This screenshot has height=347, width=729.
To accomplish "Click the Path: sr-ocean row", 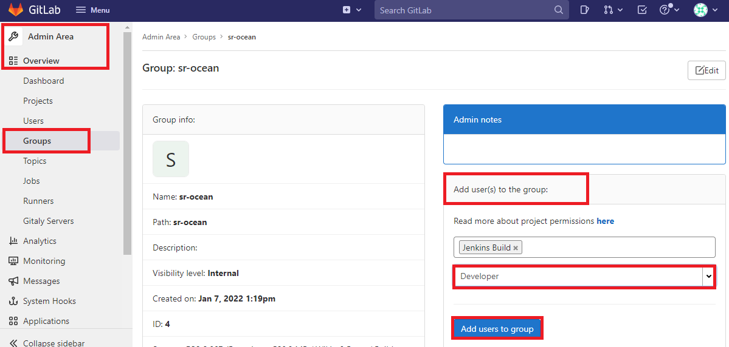I will pos(283,222).
